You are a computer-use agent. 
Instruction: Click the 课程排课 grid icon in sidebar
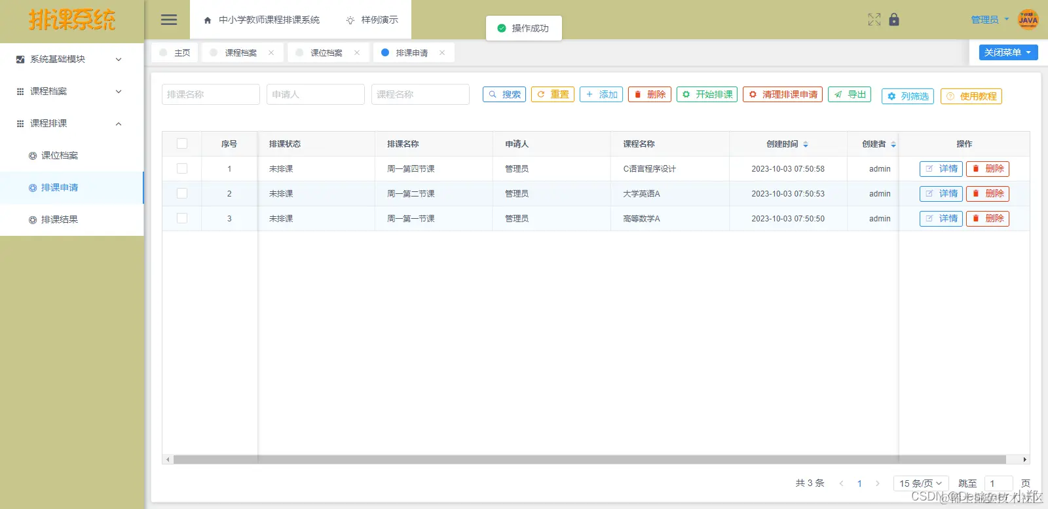click(20, 124)
